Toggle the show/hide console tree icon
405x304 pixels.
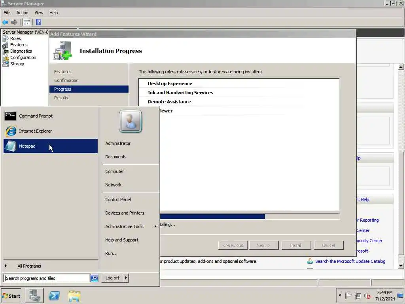coord(26,22)
